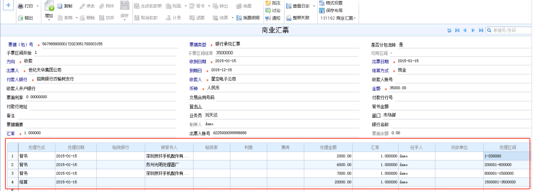Click the 格式设置 format settings button

click(331, 3)
